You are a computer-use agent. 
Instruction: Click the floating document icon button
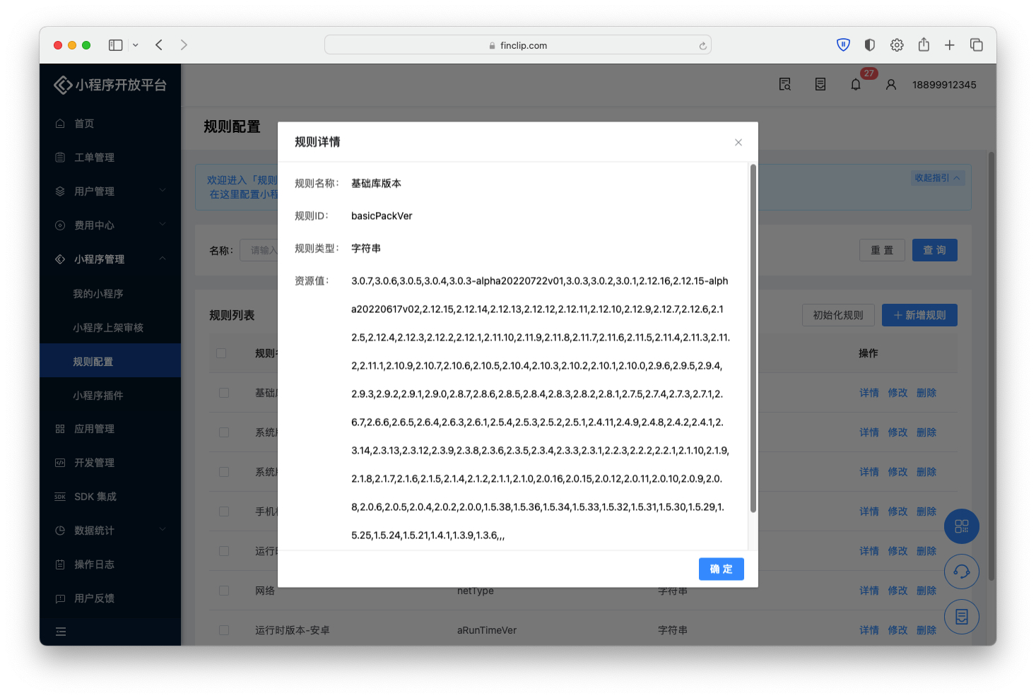tap(961, 617)
